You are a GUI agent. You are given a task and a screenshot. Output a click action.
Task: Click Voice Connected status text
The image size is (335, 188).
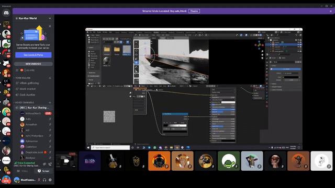click(26, 163)
